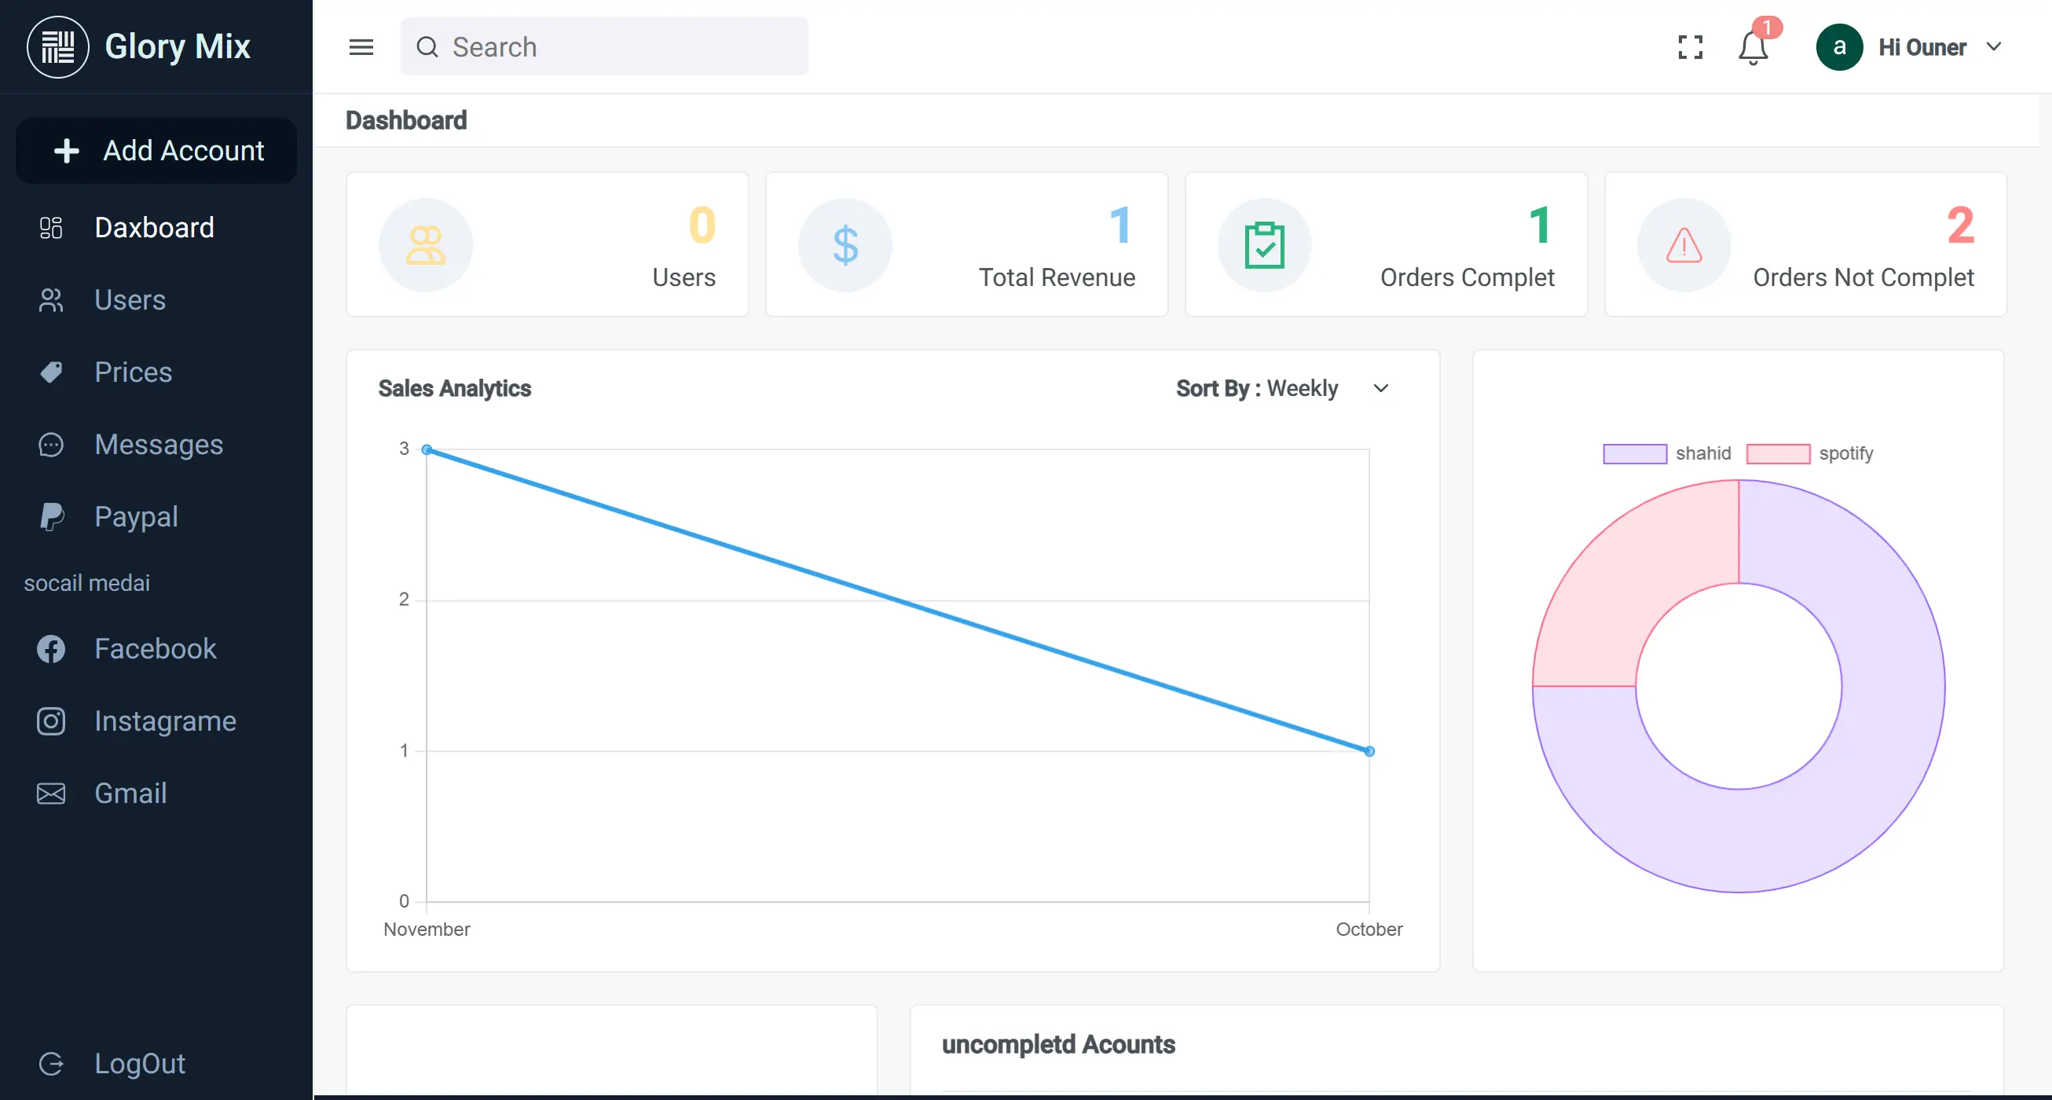Open the Facebook menu item
Viewport: 2052px width, 1100px height.
point(156,649)
